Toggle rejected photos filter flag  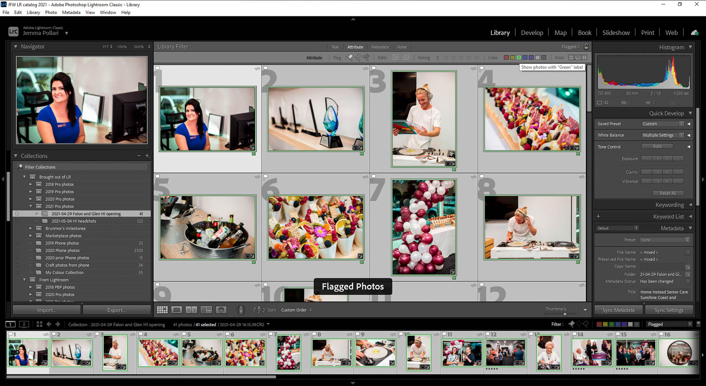point(366,57)
